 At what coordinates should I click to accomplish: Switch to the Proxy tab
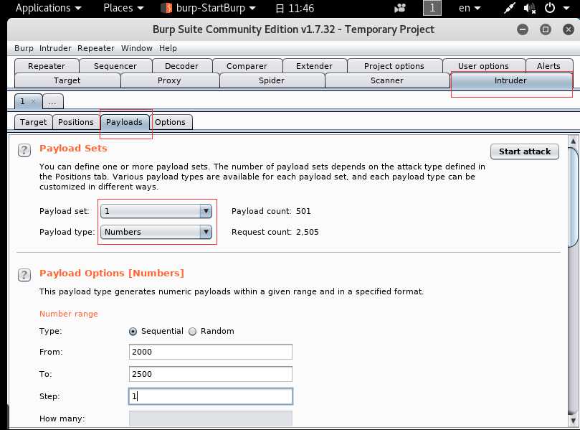coord(169,80)
